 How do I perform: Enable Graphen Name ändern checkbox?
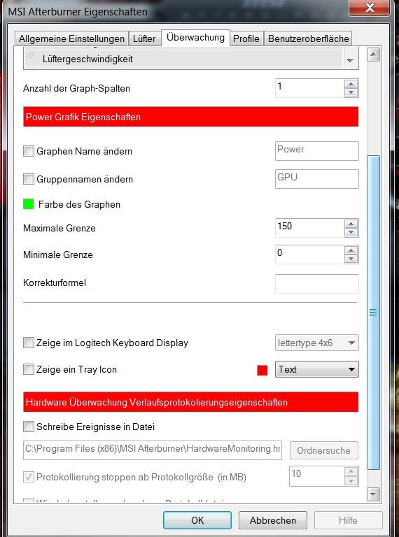point(29,151)
